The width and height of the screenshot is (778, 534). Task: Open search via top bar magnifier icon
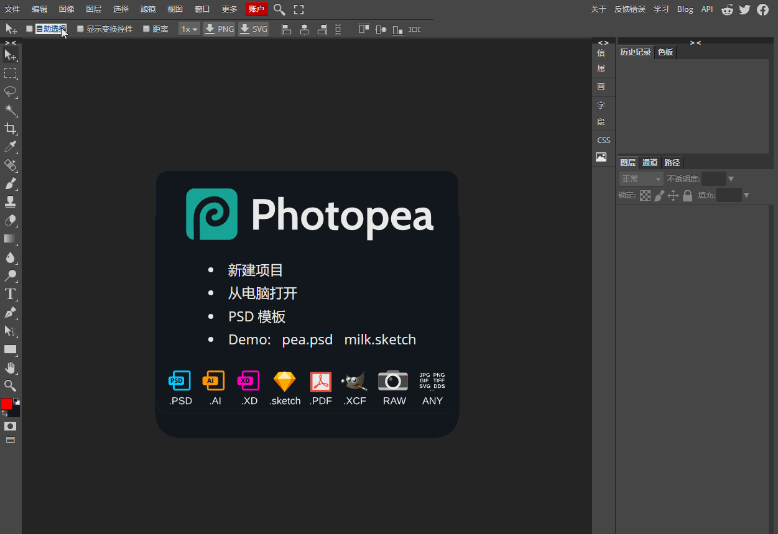(279, 9)
